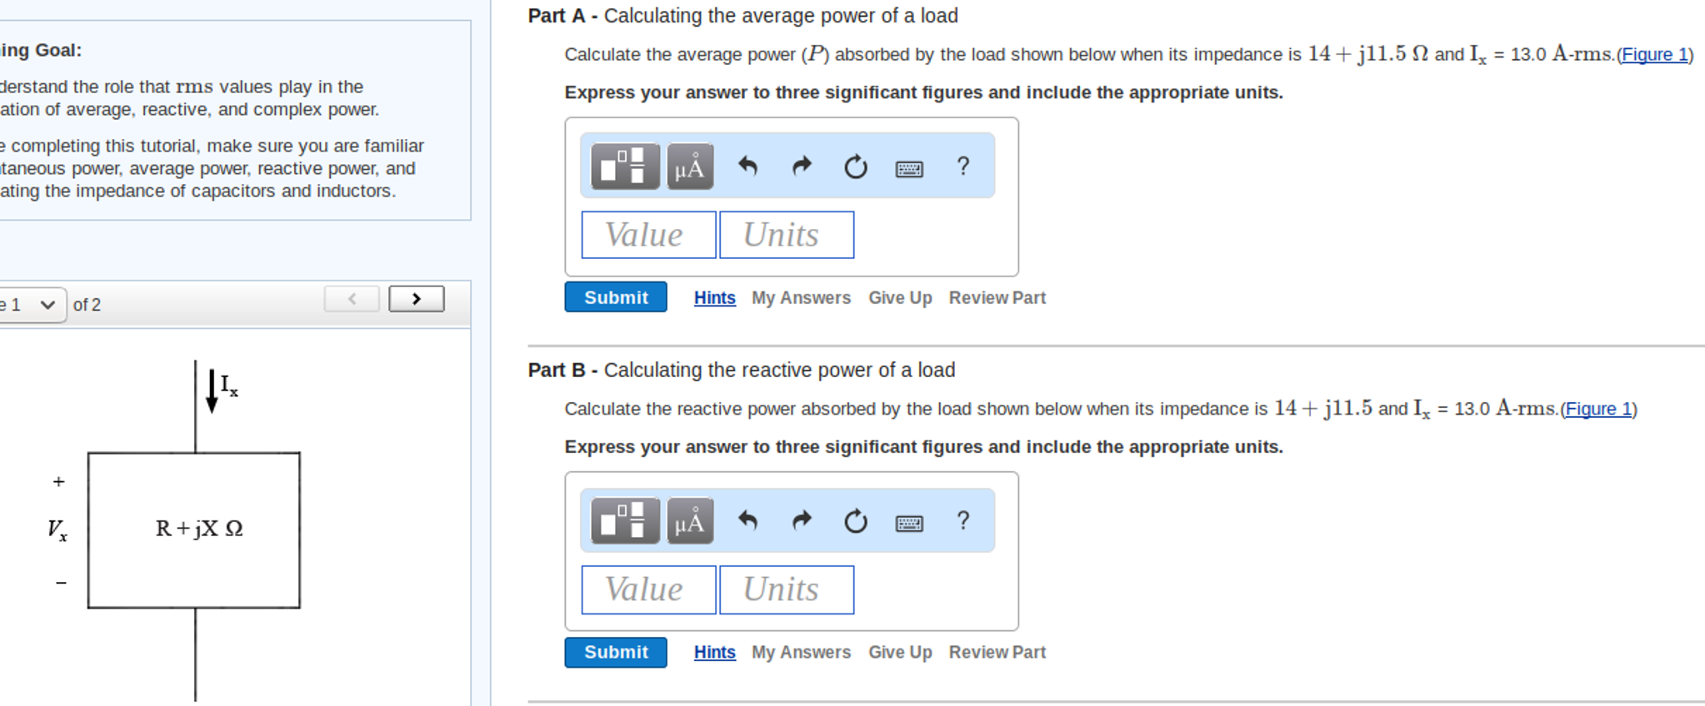This screenshot has height=706, width=1705.
Task: Click the previous figure page arrow
Action: tap(352, 298)
